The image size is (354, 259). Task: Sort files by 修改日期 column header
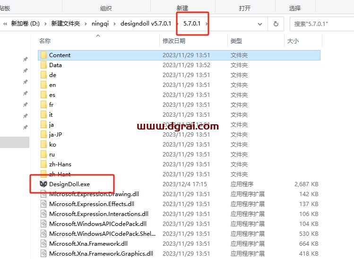pos(174,41)
